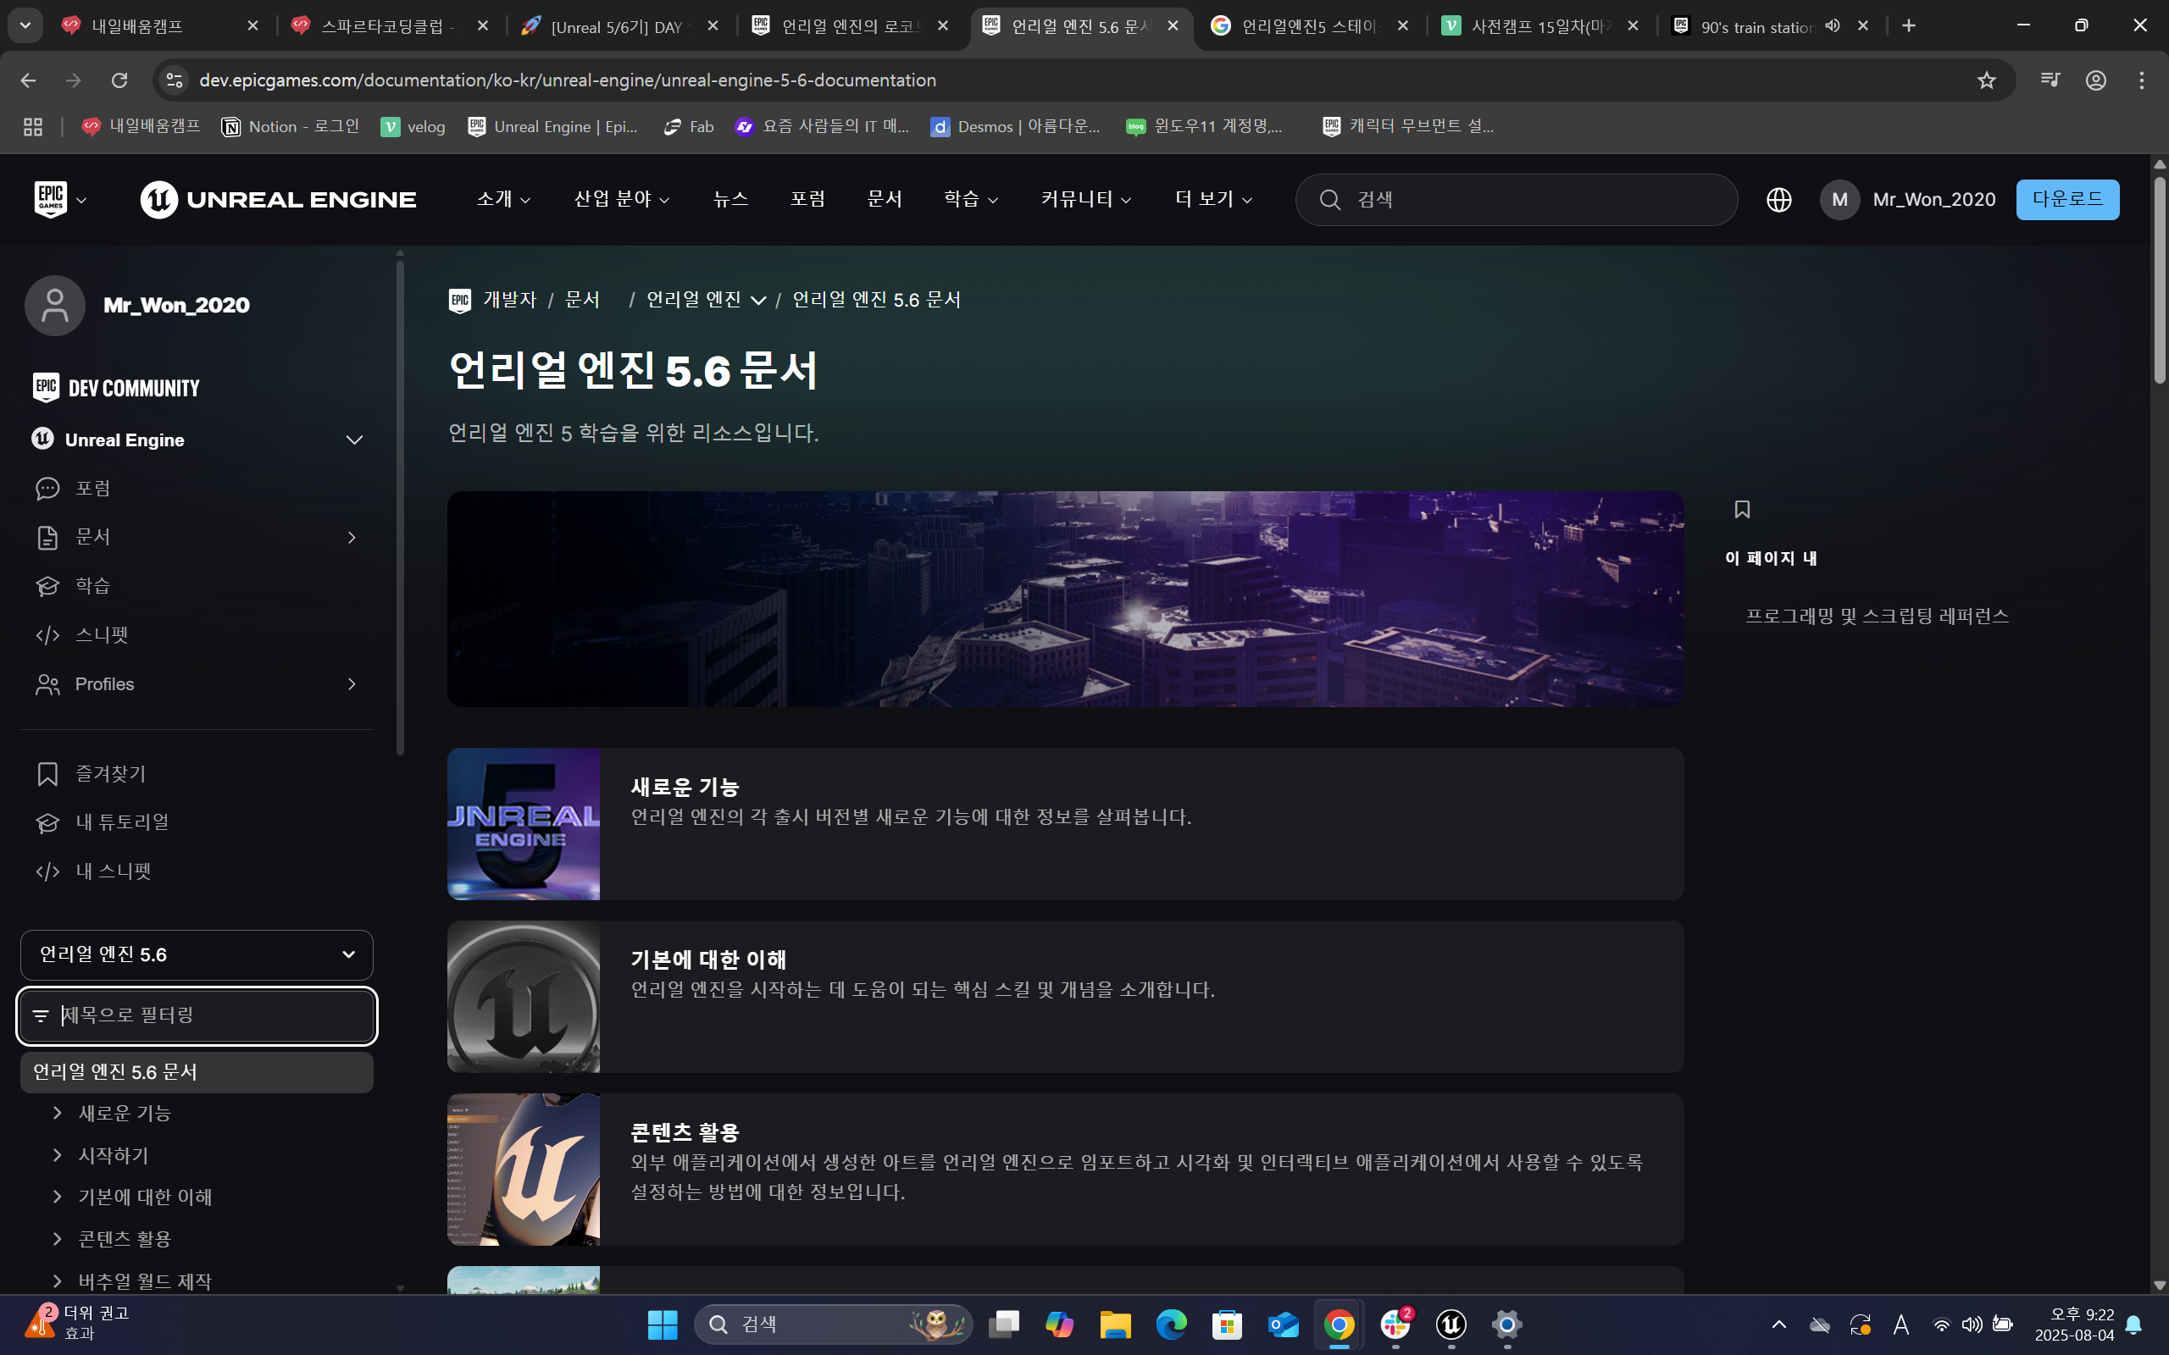2169x1355 pixels.
Task: Expand the Profiles sidebar submenu arrow
Action: coord(352,683)
